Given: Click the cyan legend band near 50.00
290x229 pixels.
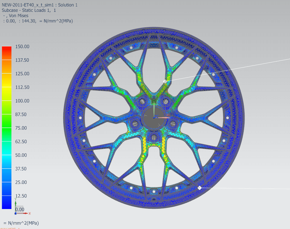Looking at the screenshot, I should [6, 155].
